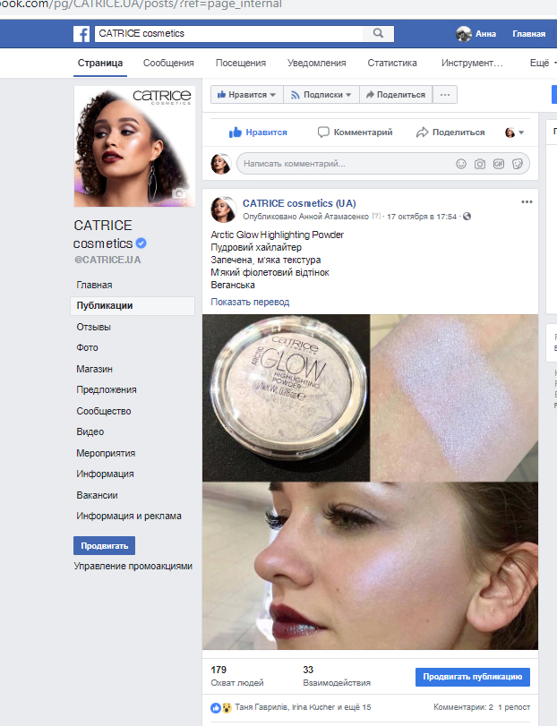This screenshot has width=557, height=726.
Task: Click the 17 октября в 17:54 timestamp
Action: click(x=422, y=217)
